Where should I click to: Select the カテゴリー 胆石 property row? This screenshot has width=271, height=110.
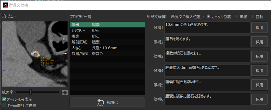pyautogui.click(x=107, y=31)
